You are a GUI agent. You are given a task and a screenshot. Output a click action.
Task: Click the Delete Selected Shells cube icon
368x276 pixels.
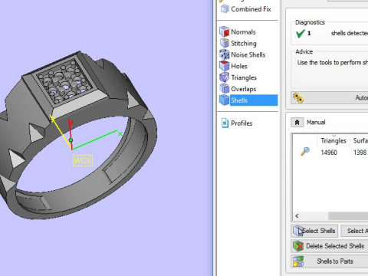(298, 246)
